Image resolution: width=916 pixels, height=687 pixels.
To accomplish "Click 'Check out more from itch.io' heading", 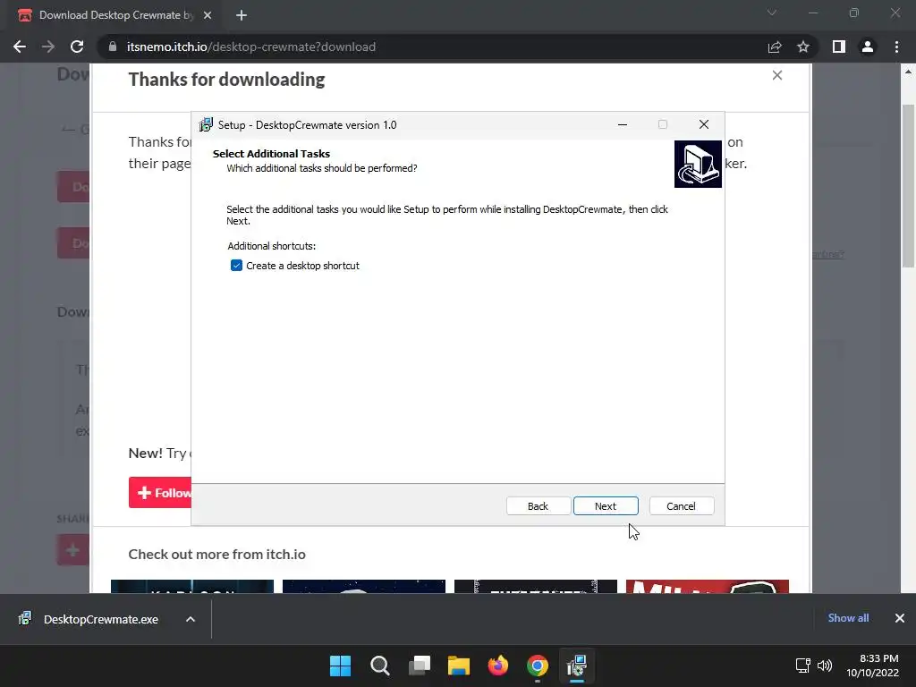I will (x=216, y=554).
